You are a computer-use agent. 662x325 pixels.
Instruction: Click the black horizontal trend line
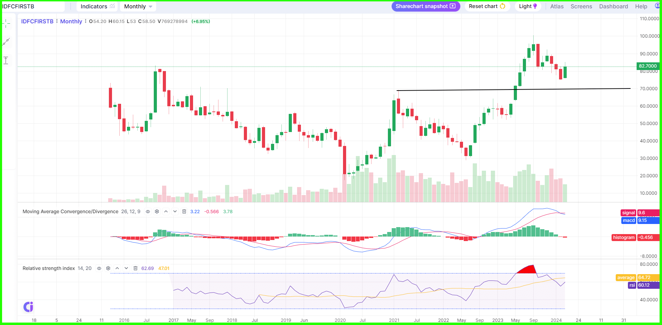[513, 90]
